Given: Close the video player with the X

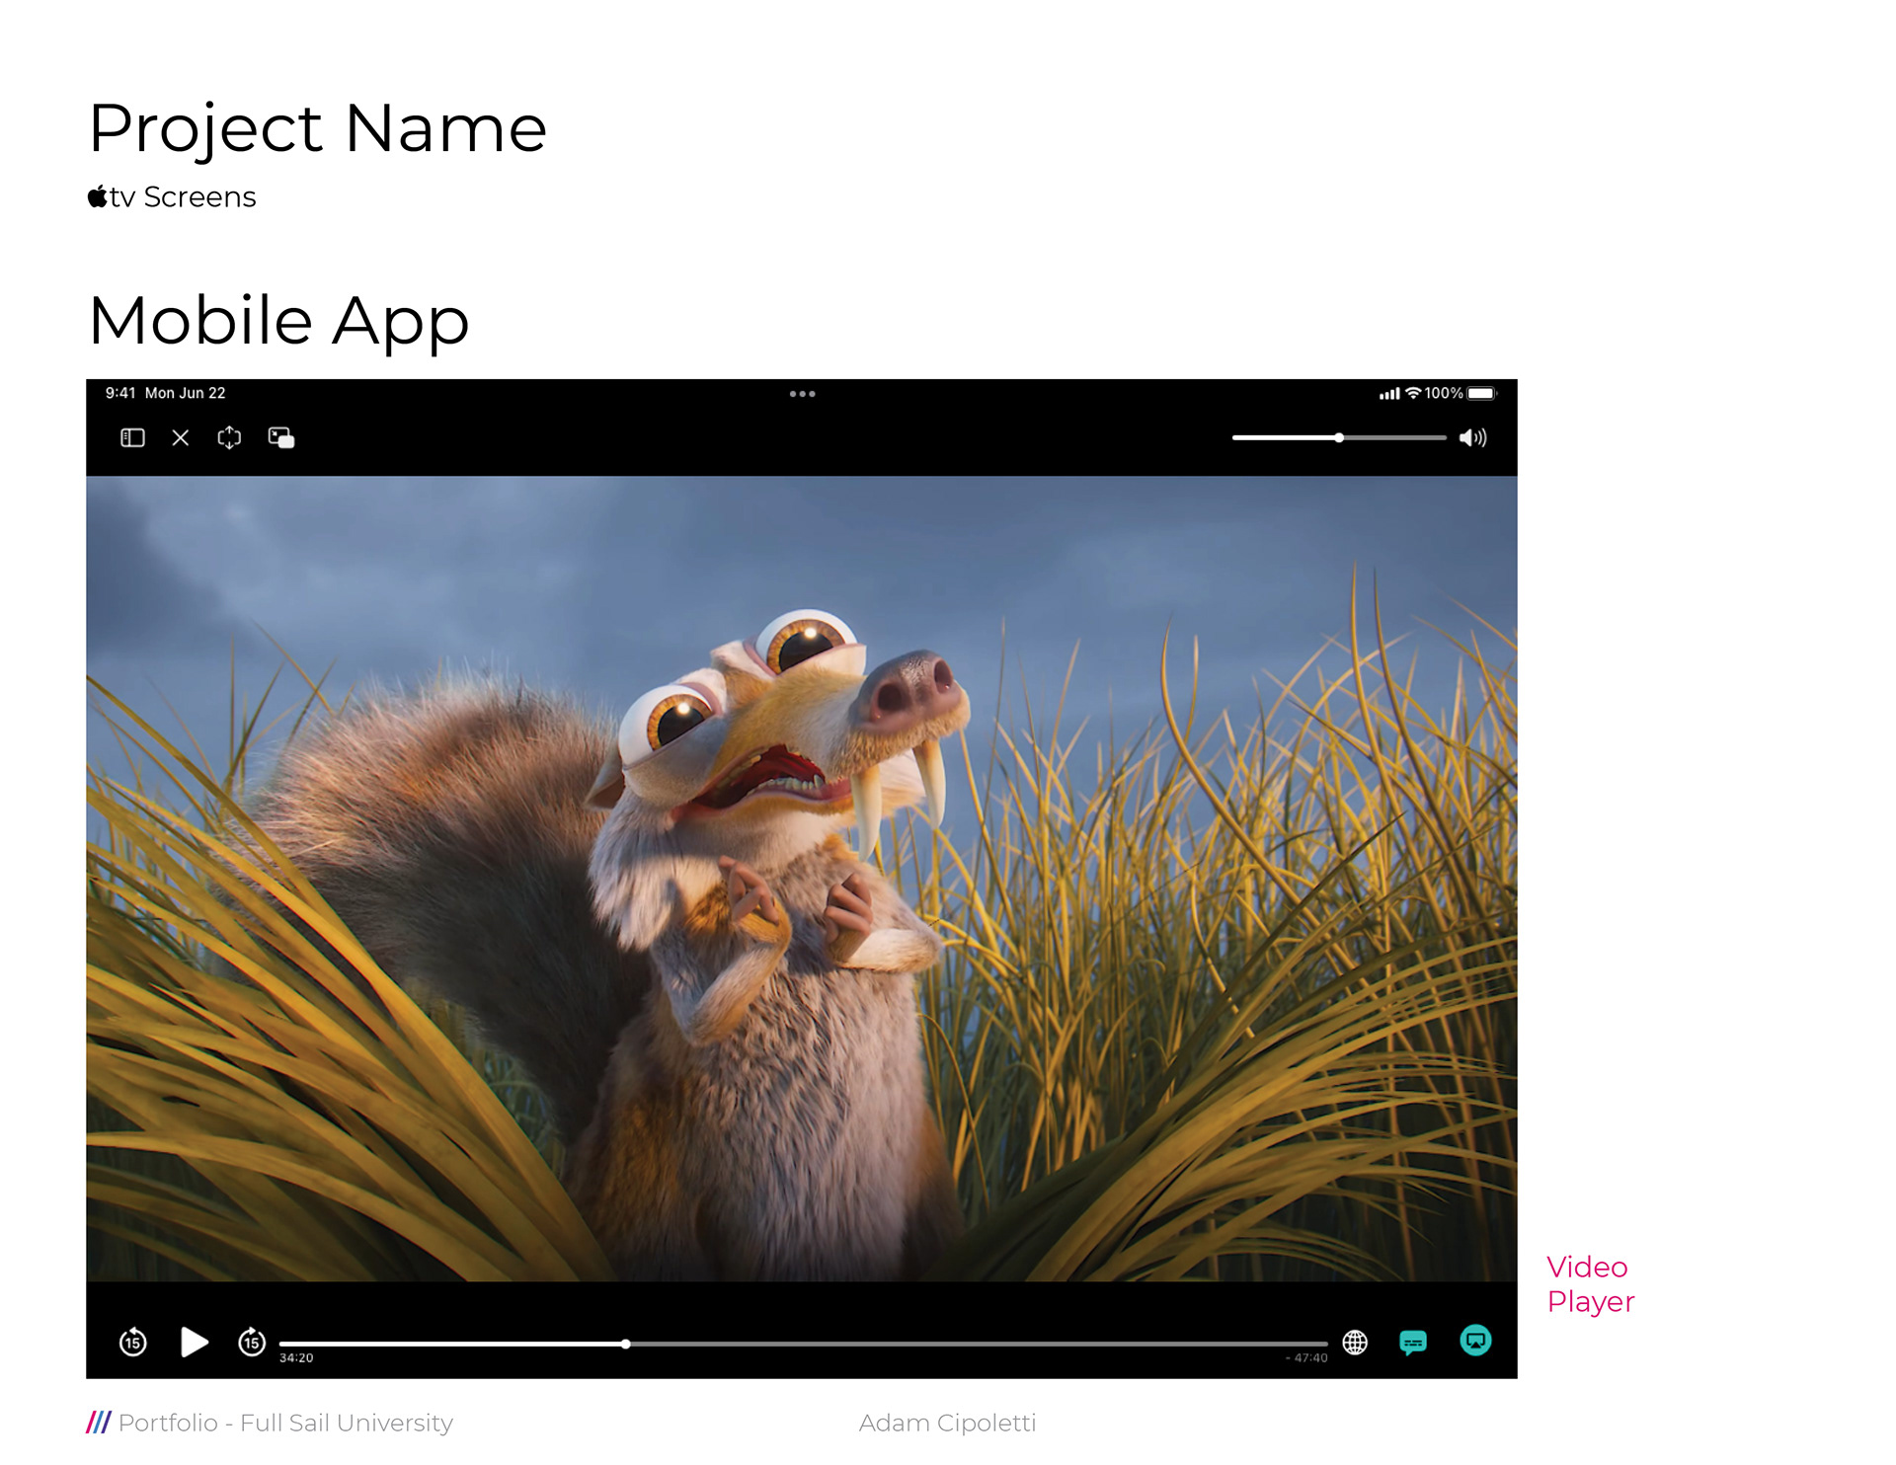Looking at the screenshot, I should click(181, 437).
